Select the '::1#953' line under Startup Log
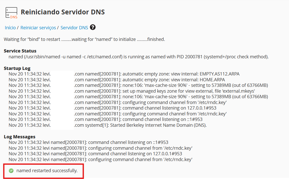This screenshot has width=289, height=179. point(106,119)
